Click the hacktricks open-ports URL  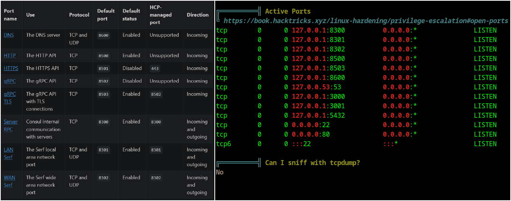point(366,21)
